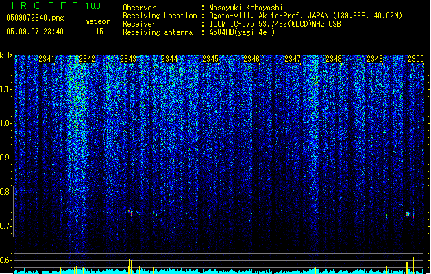Screen dimensions: 431x274
Task: Click the ICOM IC-575 receiver text
Action: pyautogui.click(x=275, y=24)
